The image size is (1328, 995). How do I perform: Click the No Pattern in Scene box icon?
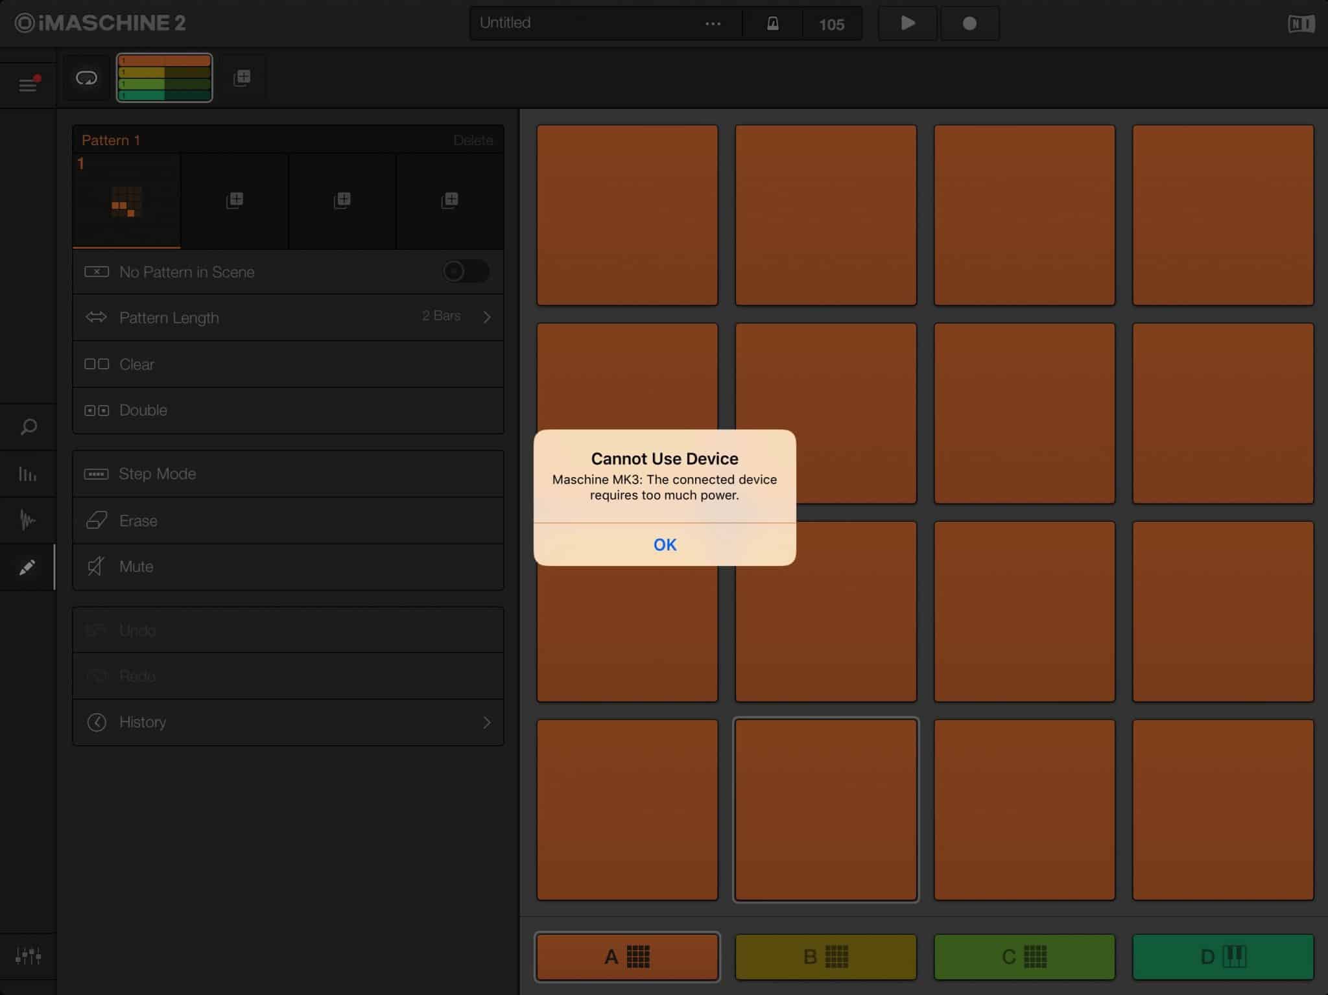tap(97, 272)
